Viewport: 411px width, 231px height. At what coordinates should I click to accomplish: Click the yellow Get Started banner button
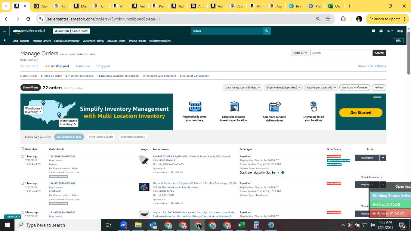tap(361, 112)
